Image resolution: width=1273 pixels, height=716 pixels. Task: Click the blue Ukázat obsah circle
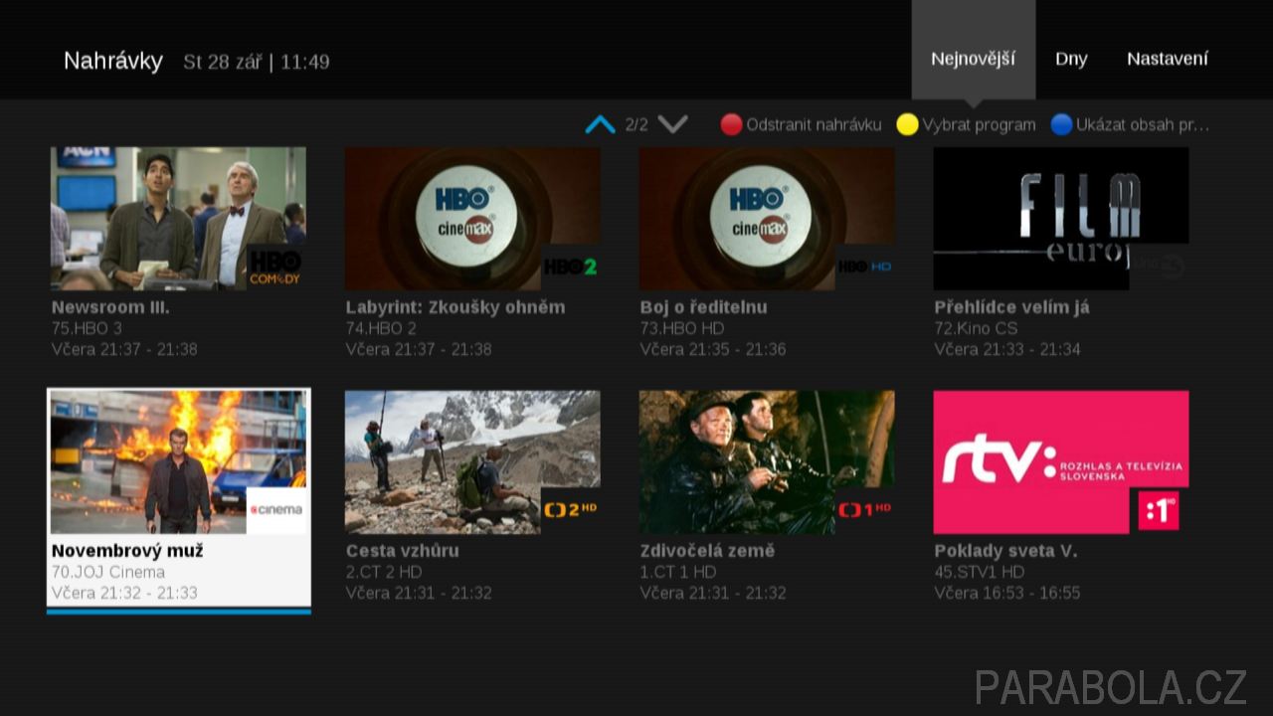pyautogui.click(x=1062, y=124)
